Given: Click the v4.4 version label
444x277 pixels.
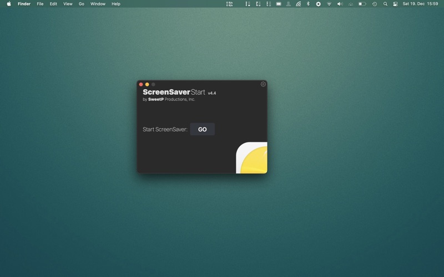Looking at the screenshot, I should [x=212, y=93].
